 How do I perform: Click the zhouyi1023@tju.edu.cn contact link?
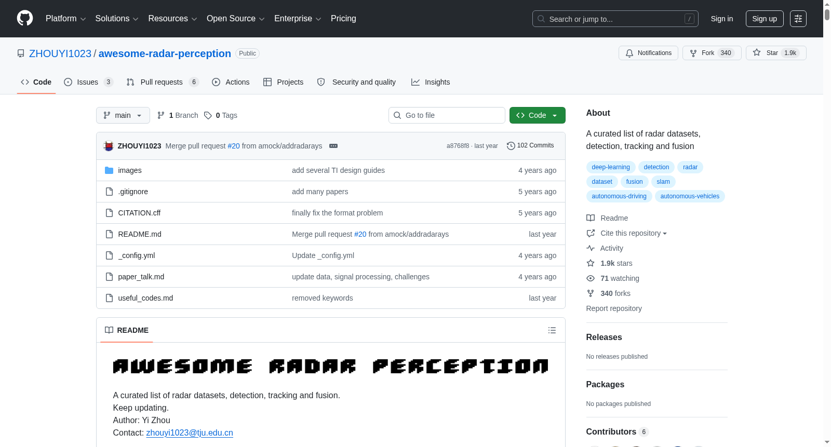point(190,433)
